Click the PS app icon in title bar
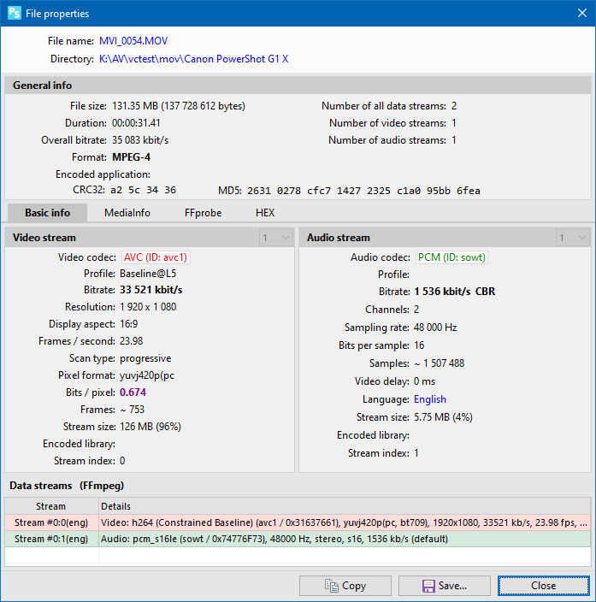Screen dimensions: 596x602 pos(15,13)
